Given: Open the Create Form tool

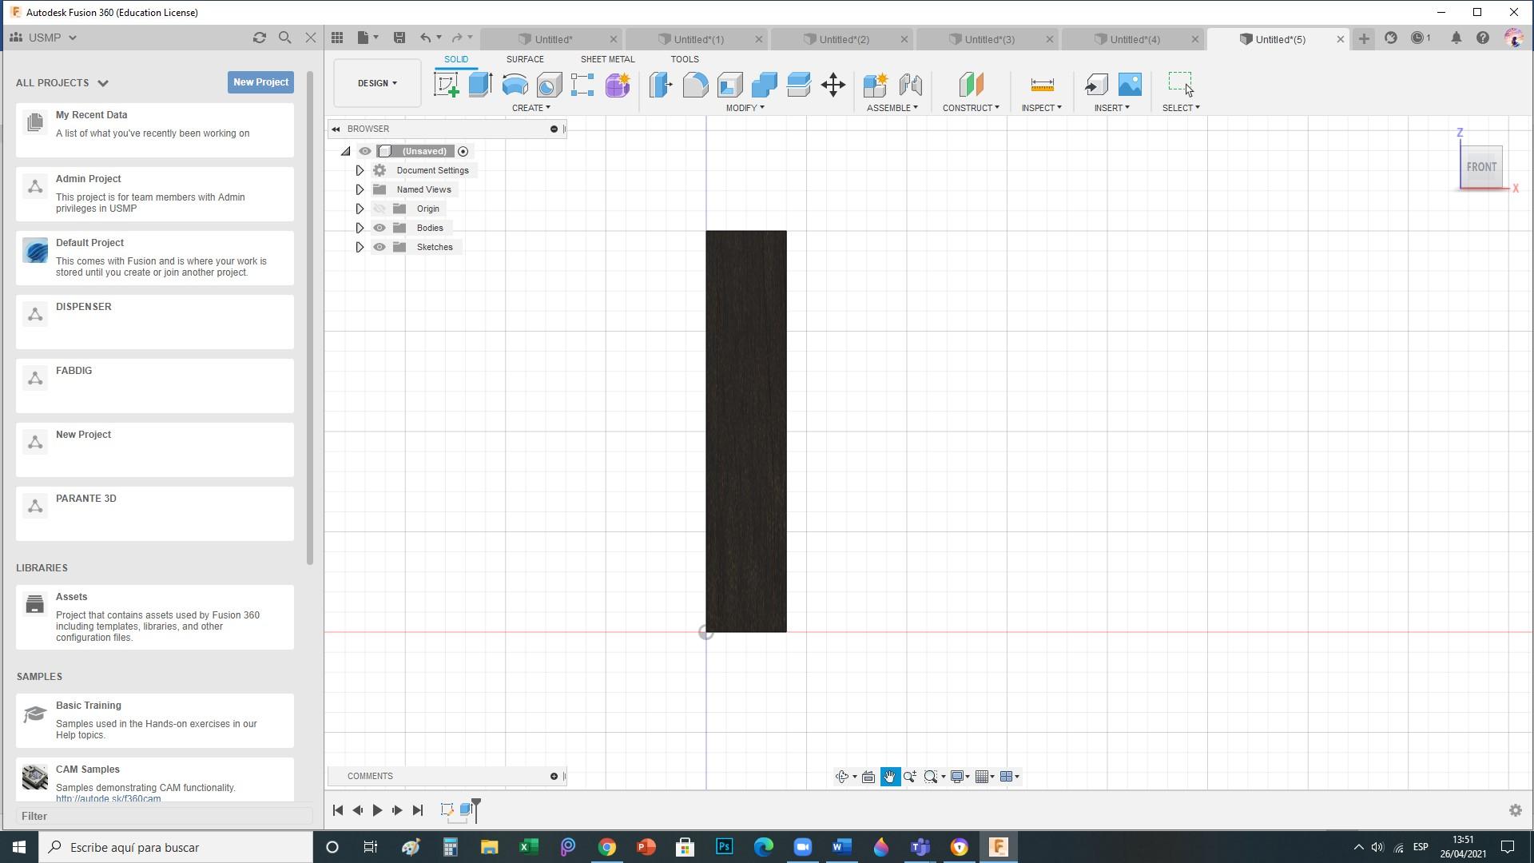Looking at the screenshot, I should pos(618,85).
